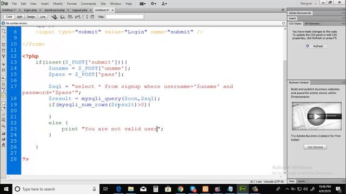The image size is (346, 194).
Task: Click the Multiscreen preview icon in document toolbar
Action: click(54, 17)
